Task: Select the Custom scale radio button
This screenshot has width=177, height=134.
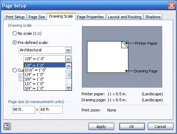Action: pyautogui.click(x=14, y=70)
